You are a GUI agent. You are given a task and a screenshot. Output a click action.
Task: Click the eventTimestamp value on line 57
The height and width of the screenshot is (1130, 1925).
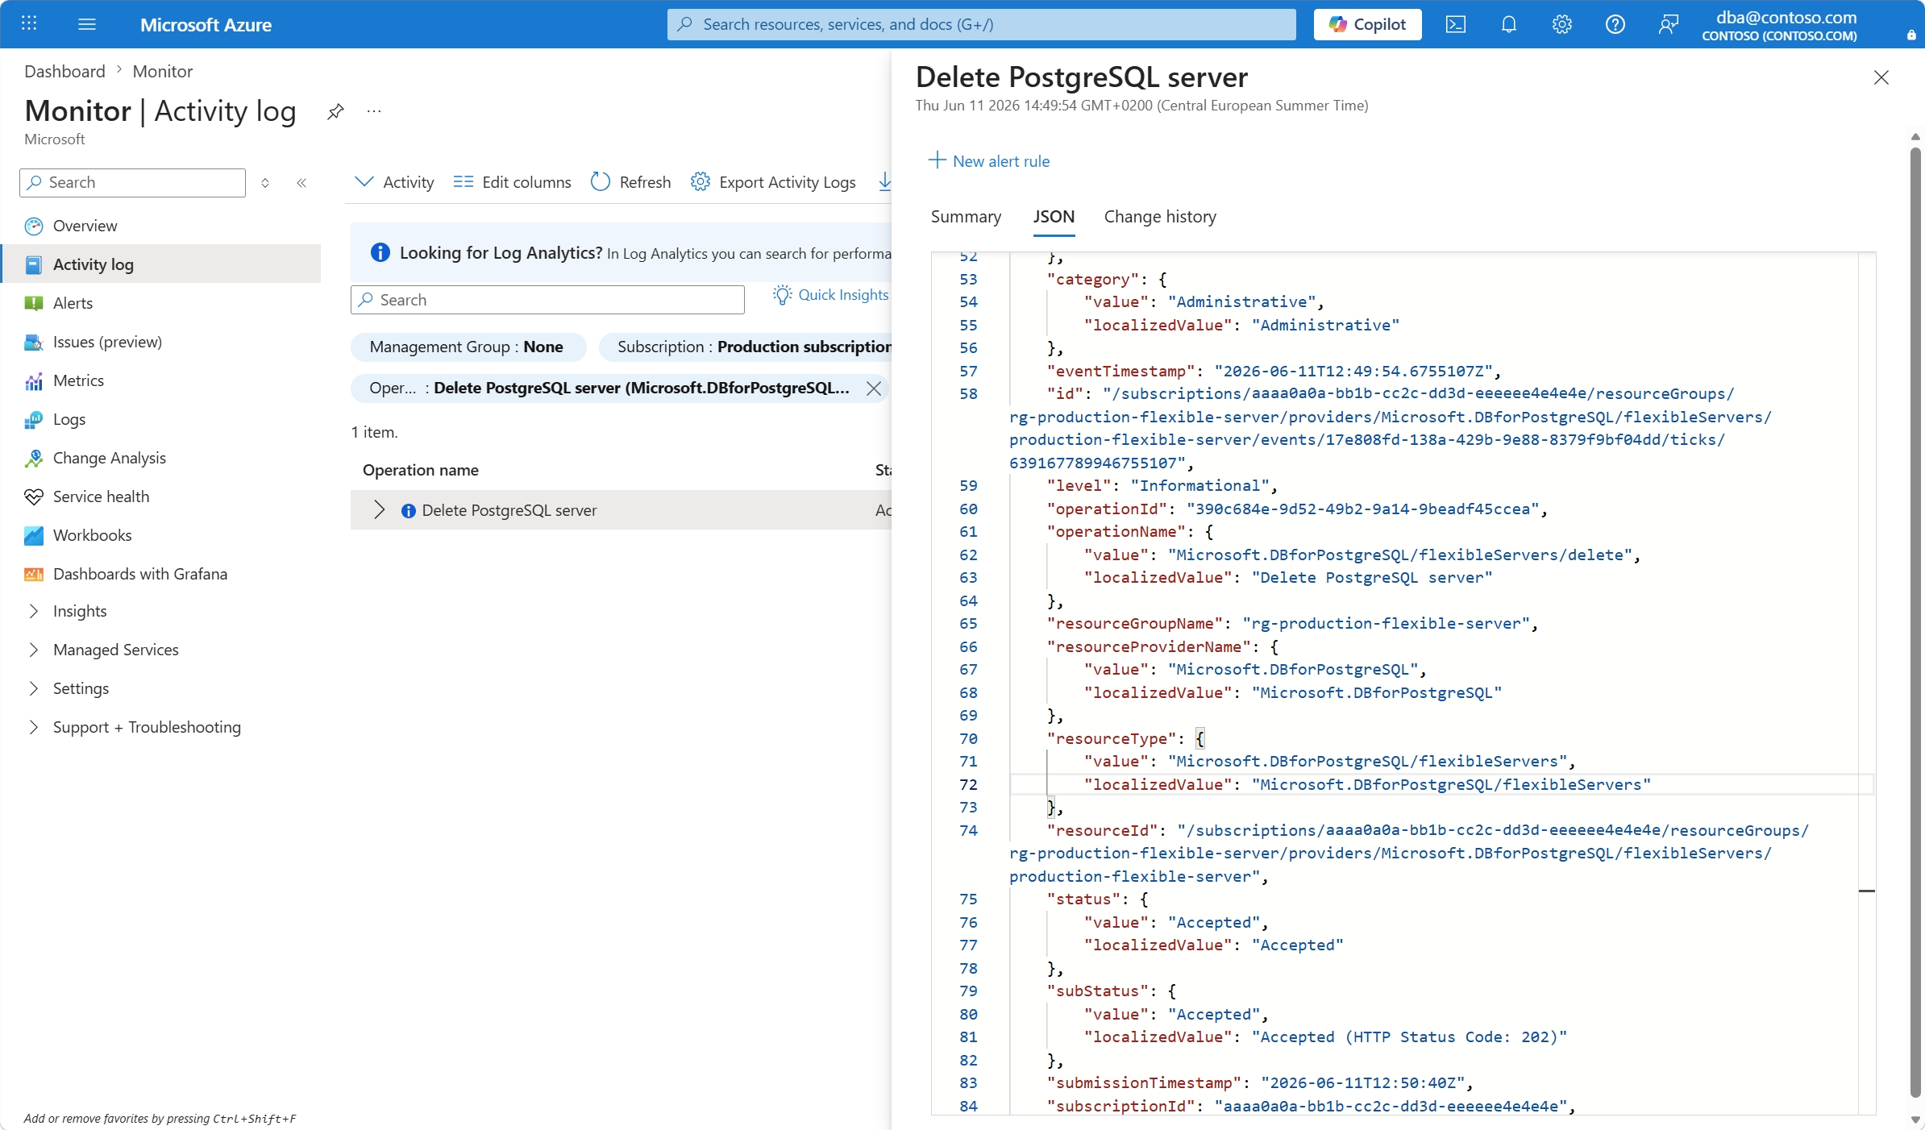point(1353,371)
